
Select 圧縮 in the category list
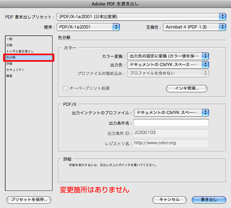point(29,45)
